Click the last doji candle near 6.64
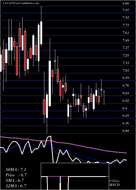136x190 pixels. (104, 97)
